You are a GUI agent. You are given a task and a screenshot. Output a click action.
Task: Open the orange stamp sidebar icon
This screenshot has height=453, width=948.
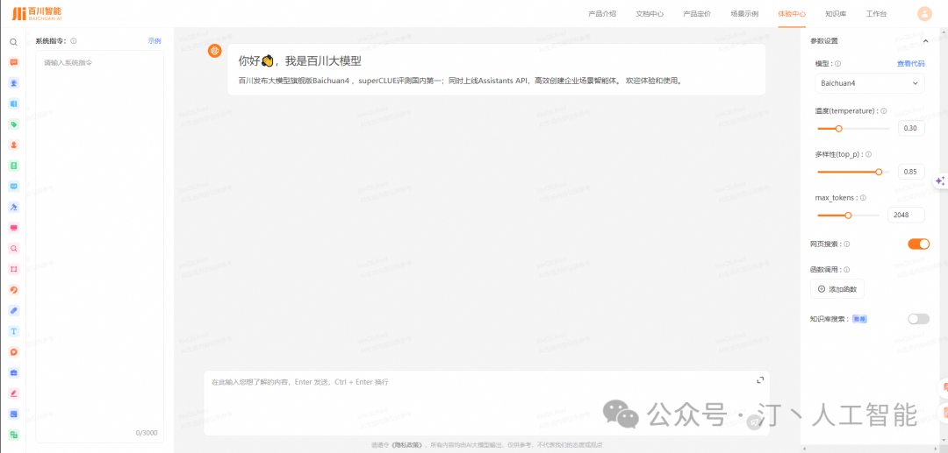(13, 145)
